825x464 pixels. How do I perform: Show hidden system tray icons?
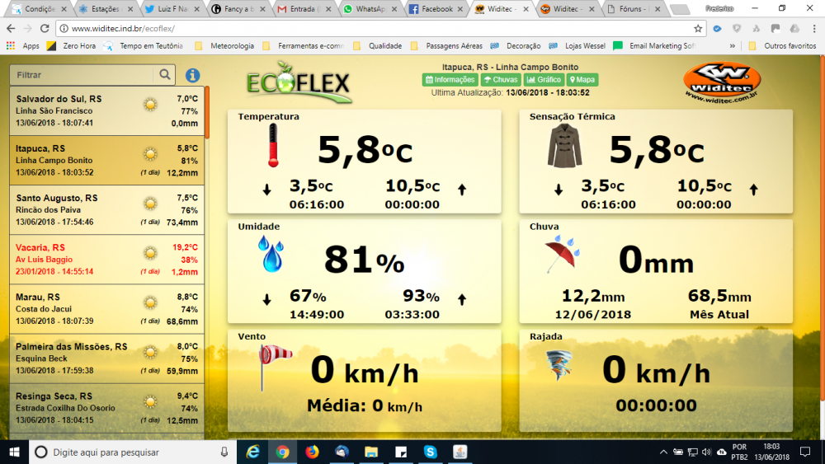coord(663,452)
